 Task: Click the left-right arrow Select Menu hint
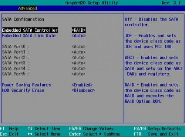tap(44, 134)
